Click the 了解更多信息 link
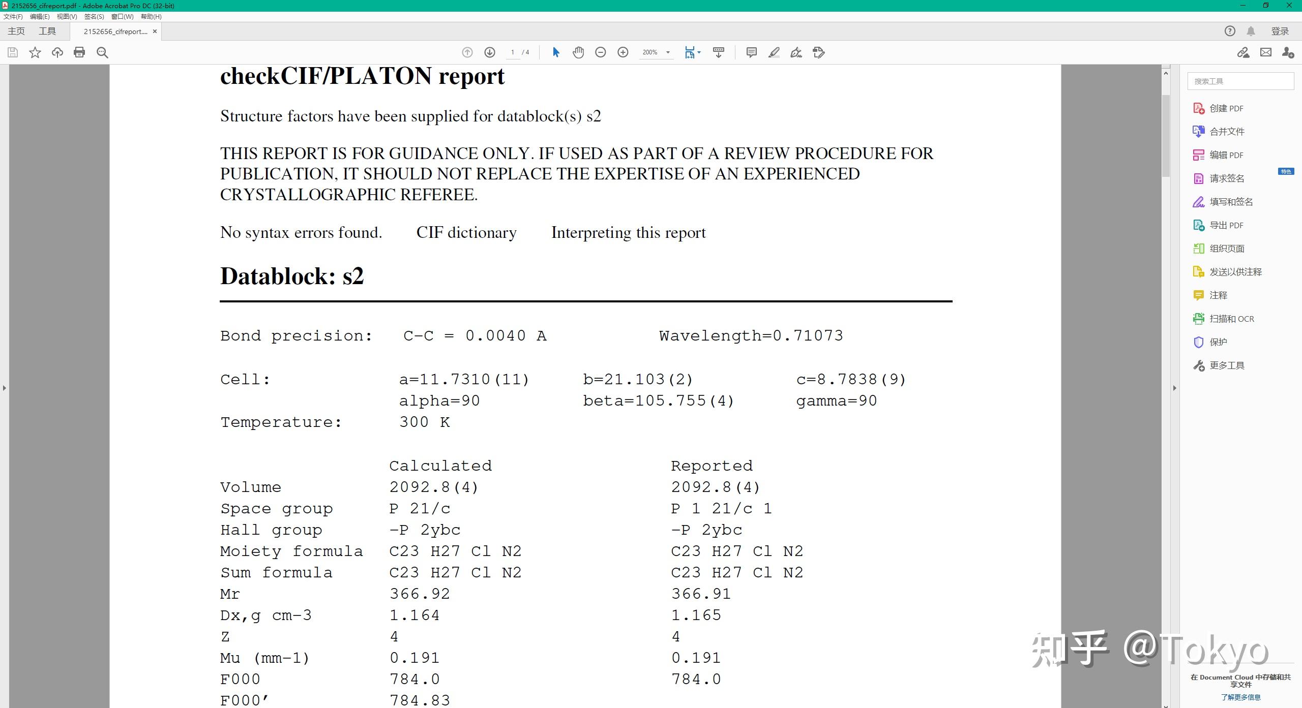The width and height of the screenshot is (1302, 708). pyautogui.click(x=1240, y=697)
